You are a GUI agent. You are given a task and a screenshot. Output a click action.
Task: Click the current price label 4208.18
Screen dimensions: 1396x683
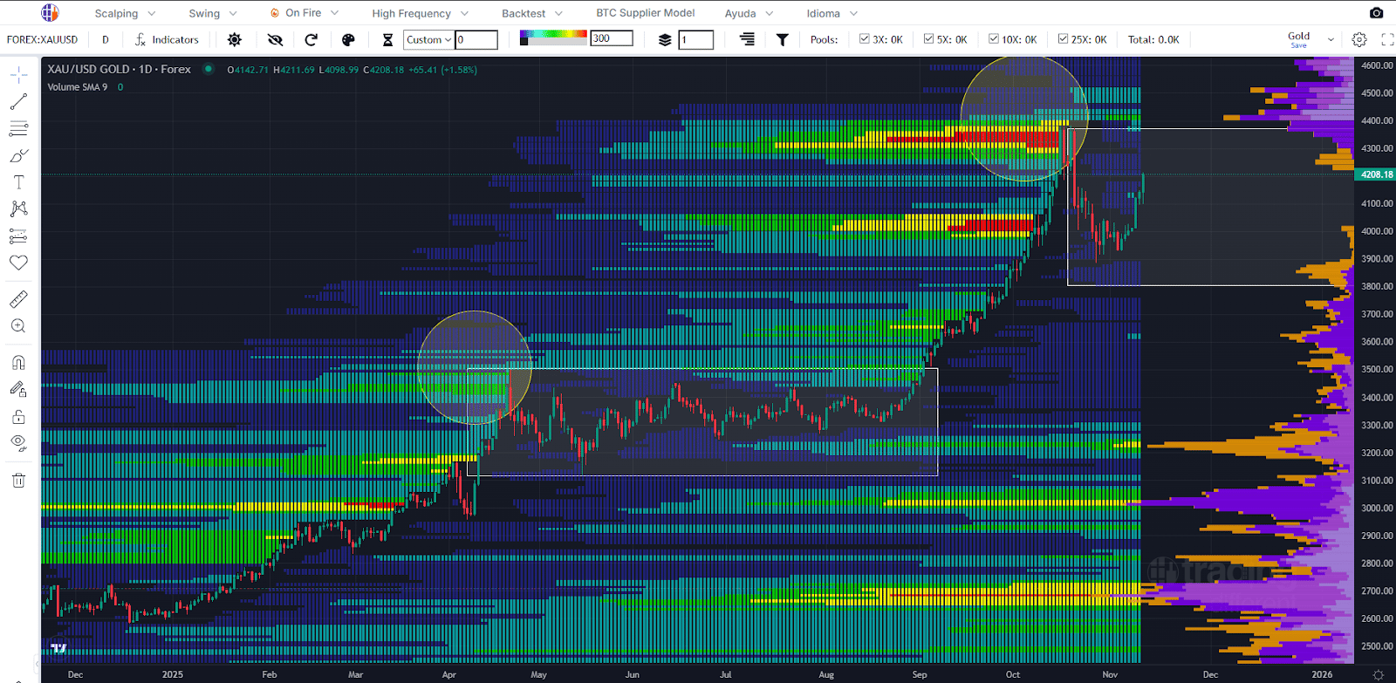1377,174
